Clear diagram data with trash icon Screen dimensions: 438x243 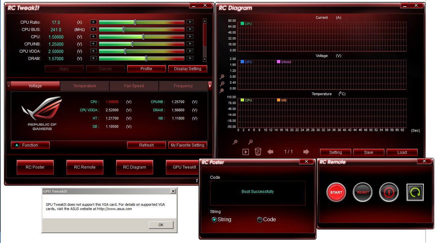(x=258, y=152)
